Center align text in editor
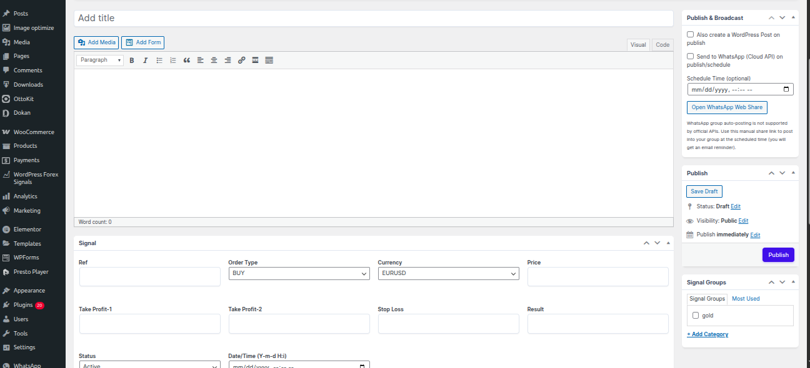The width and height of the screenshot is (810, 368). (214, 61)
